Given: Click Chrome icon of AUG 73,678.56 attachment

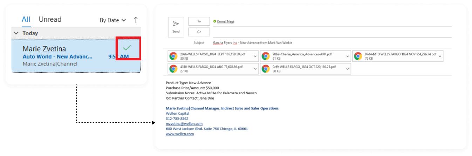Looking at the screenshot, I should pyautogui.click(x=173, y=69).
